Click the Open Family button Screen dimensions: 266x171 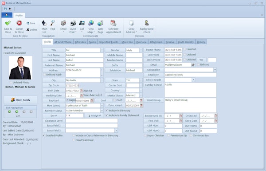point(20,100)
